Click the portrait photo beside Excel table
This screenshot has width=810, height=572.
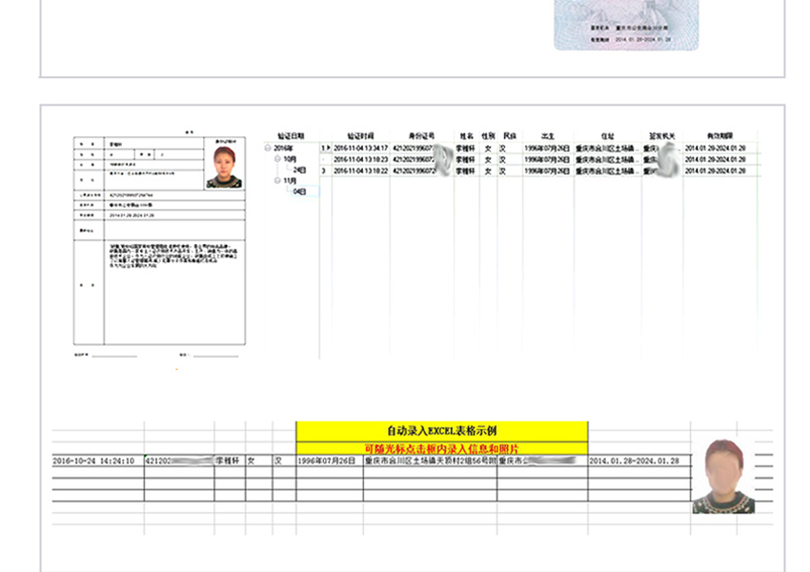723,477
